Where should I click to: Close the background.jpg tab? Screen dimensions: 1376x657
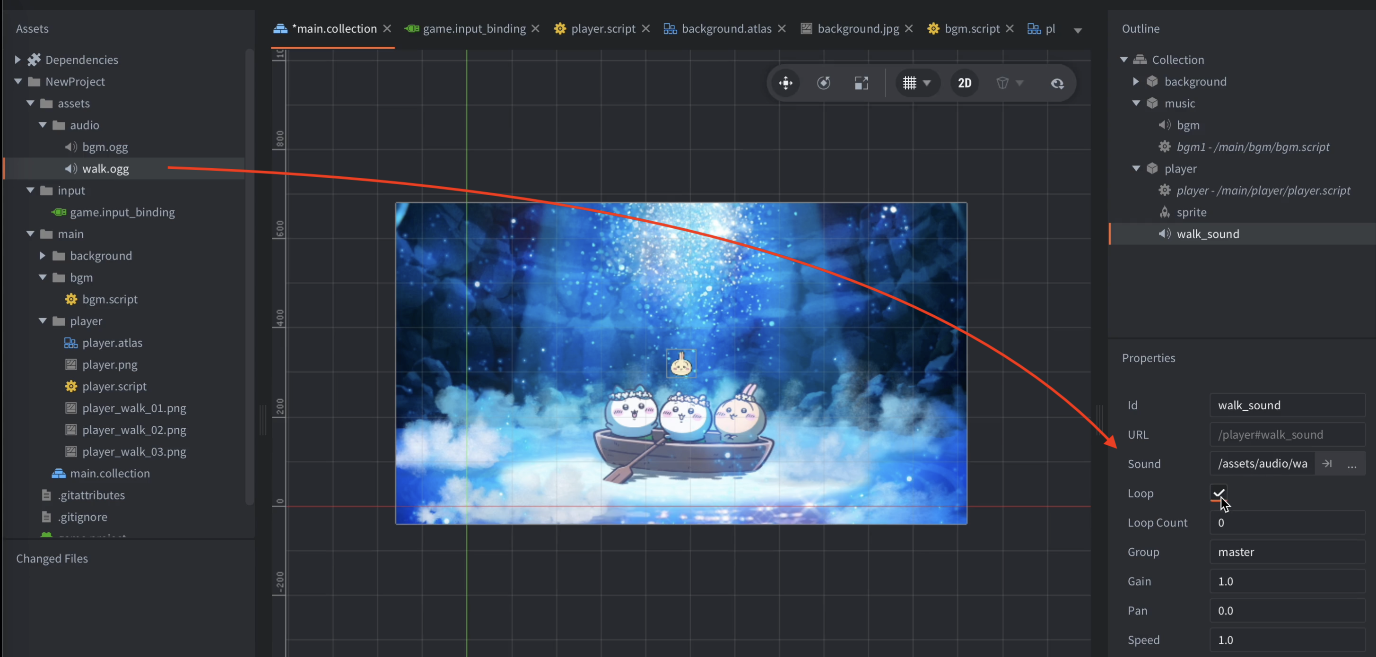pos(909,28)
